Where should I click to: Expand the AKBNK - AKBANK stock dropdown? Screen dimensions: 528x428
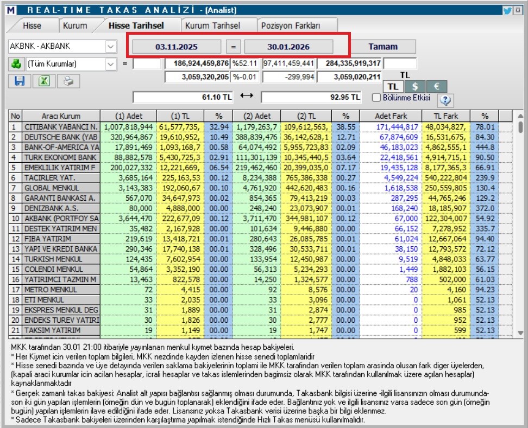click(x=111, y=47)
